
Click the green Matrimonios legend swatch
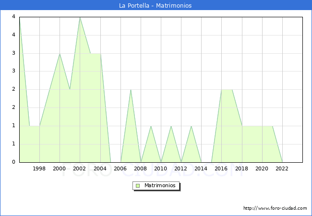138,186
